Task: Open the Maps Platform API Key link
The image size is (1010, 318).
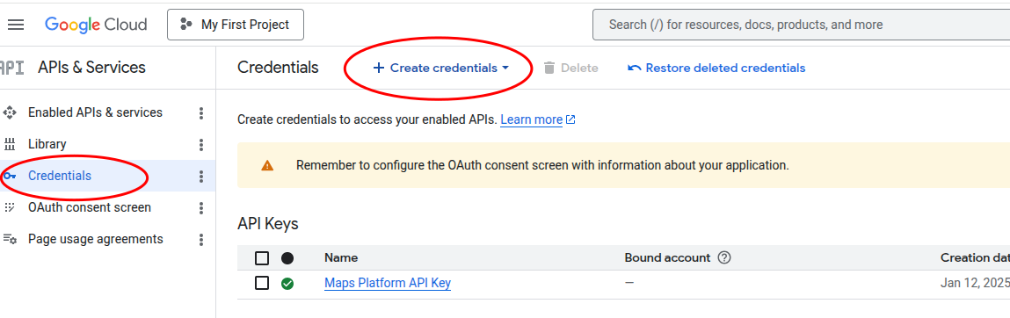Action: point(388,283)
